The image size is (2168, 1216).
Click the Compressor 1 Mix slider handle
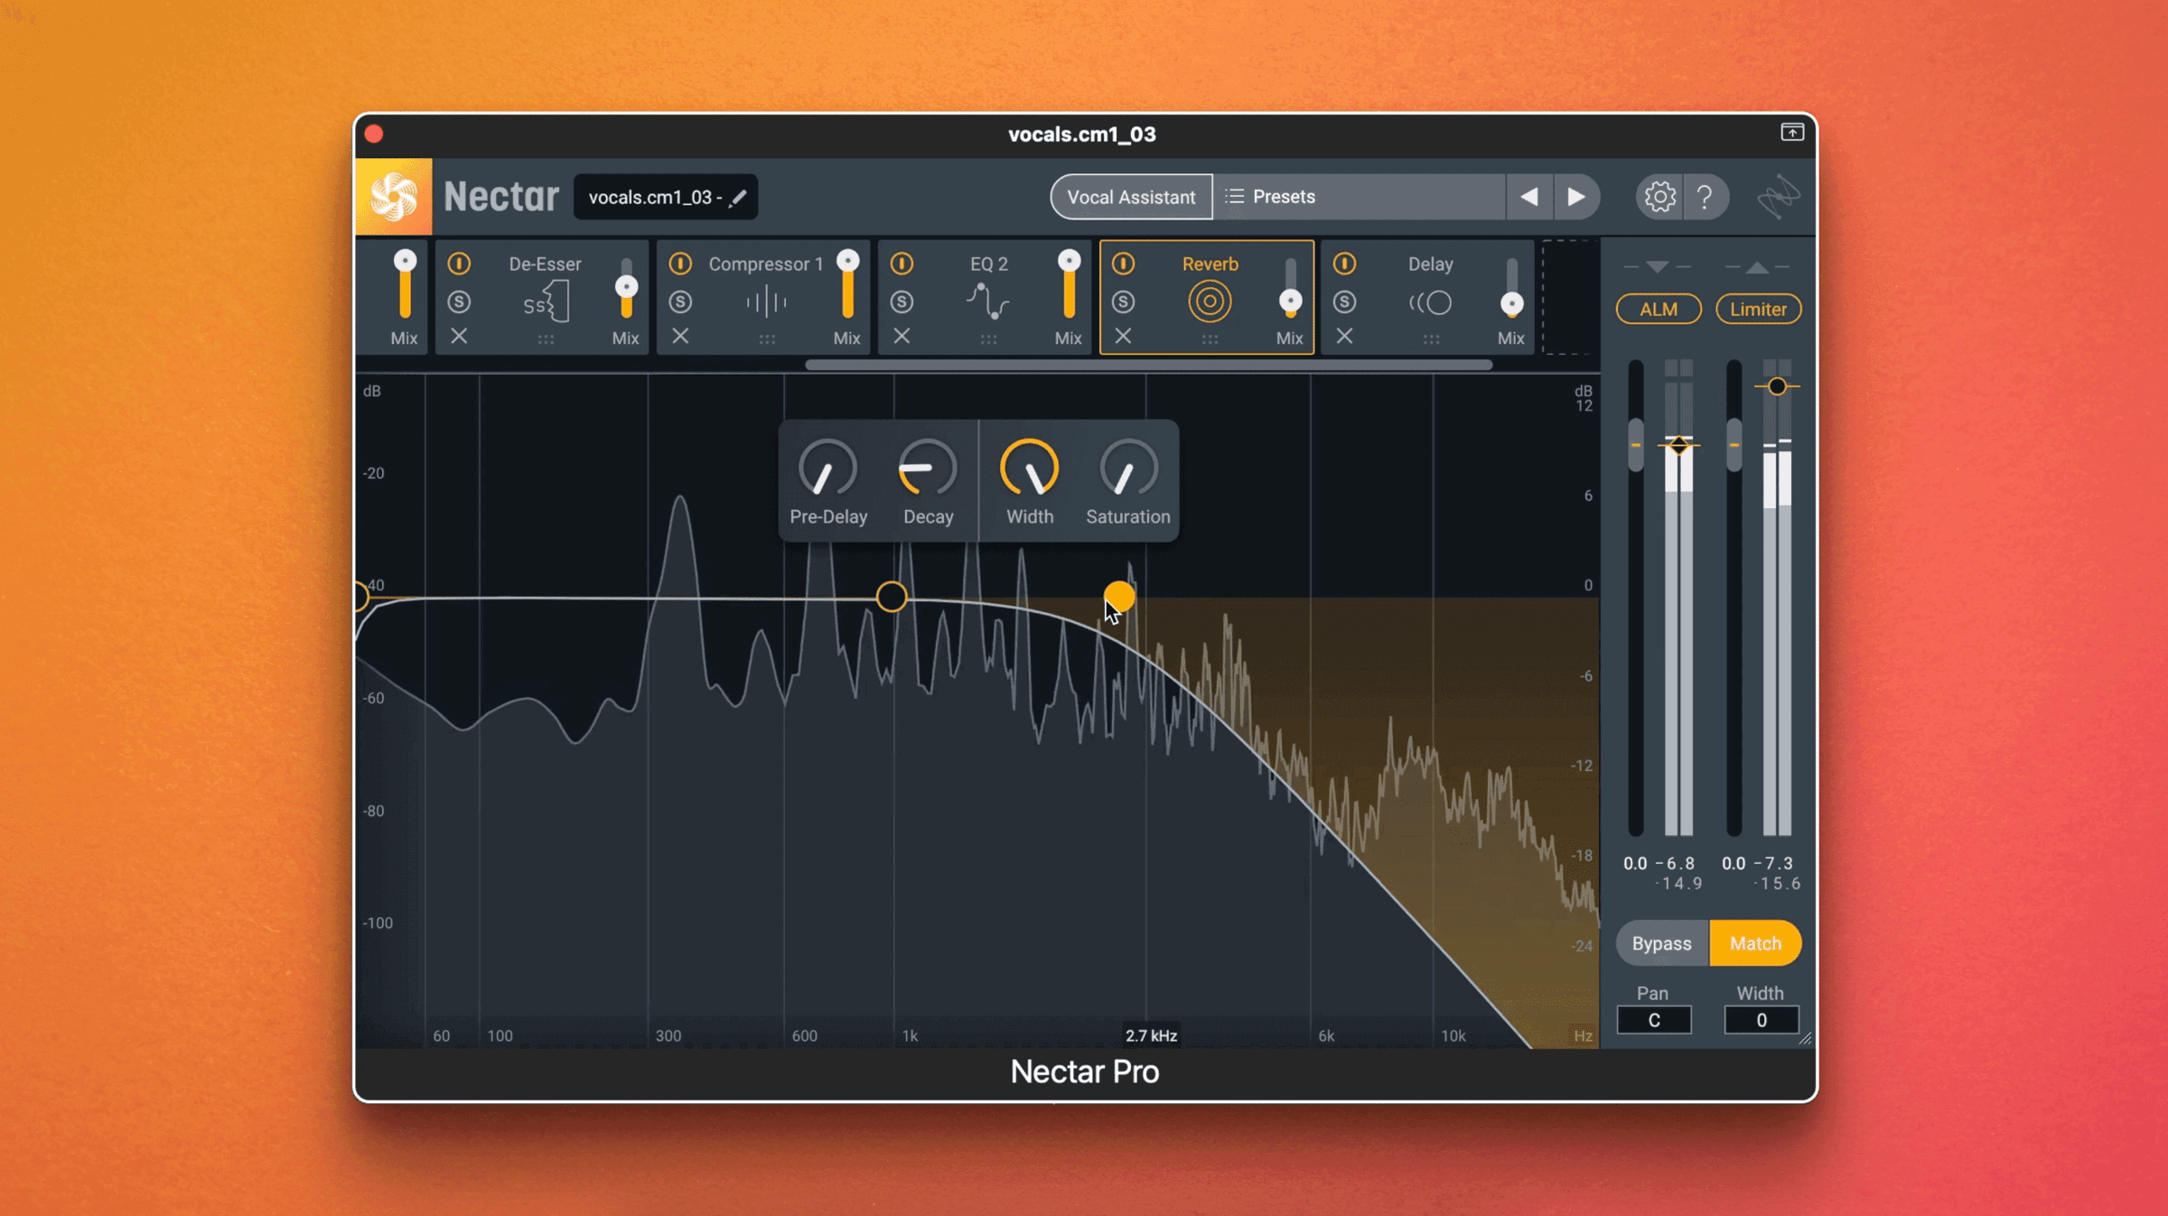click(847, 261)
